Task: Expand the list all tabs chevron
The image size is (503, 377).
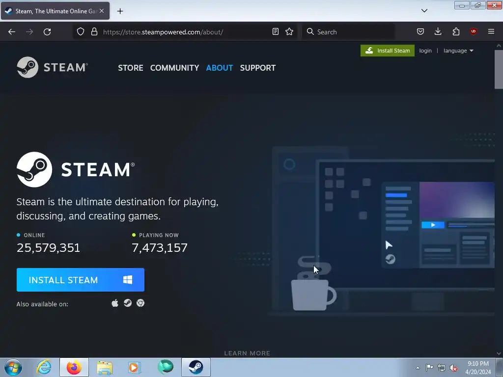Action: pyautogui.click(x=424, y=11)
